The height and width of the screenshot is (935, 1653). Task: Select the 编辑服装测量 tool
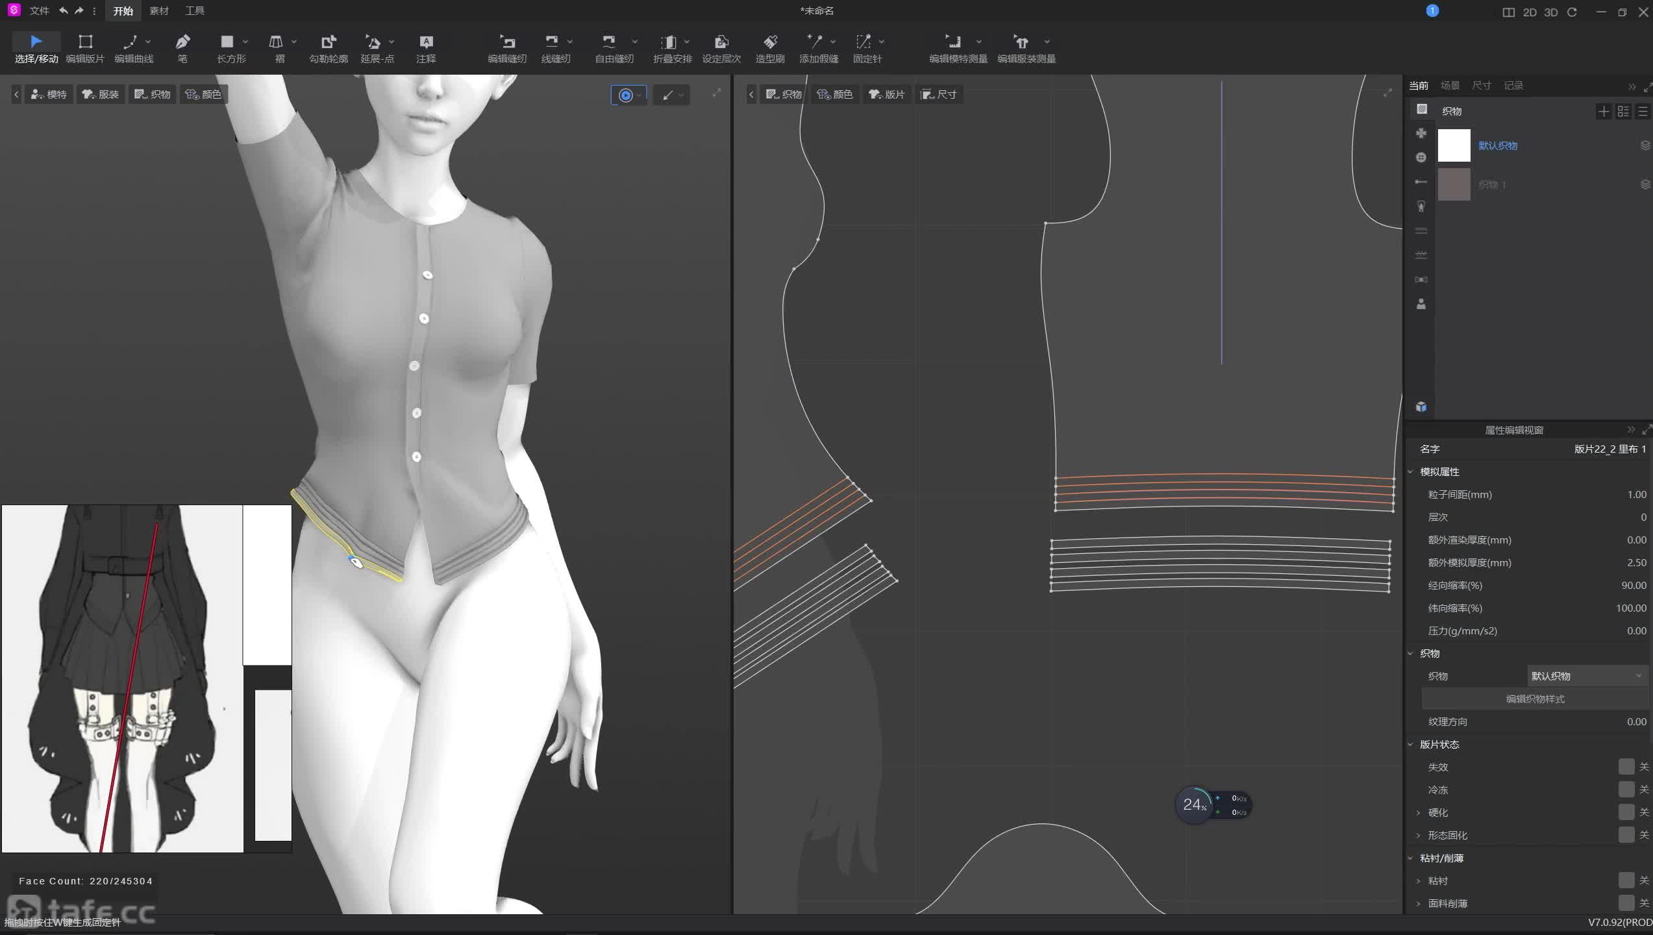pos(1026,49)
